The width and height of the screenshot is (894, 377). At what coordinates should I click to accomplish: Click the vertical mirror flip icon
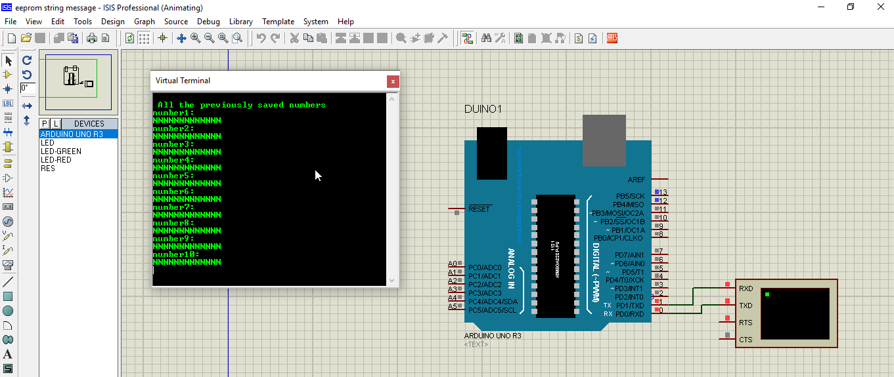click(27, 121)
